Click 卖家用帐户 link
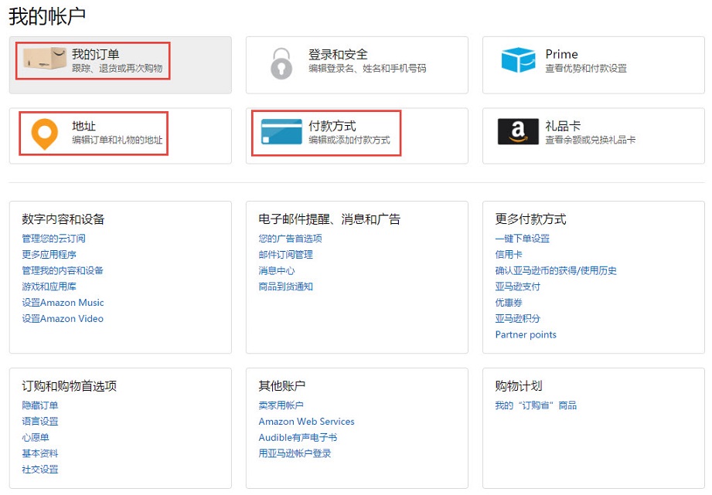 coord(281,405)
